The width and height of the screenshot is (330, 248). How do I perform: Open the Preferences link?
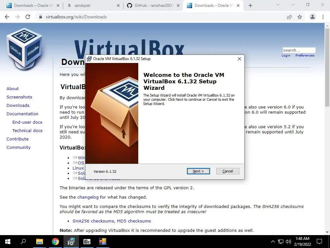click(305, 56)
